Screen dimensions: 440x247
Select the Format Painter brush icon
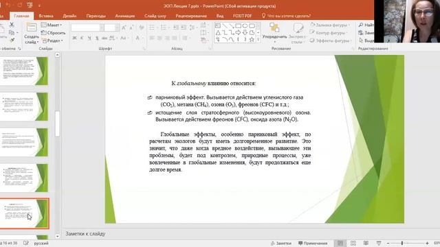tap(12, 40)
